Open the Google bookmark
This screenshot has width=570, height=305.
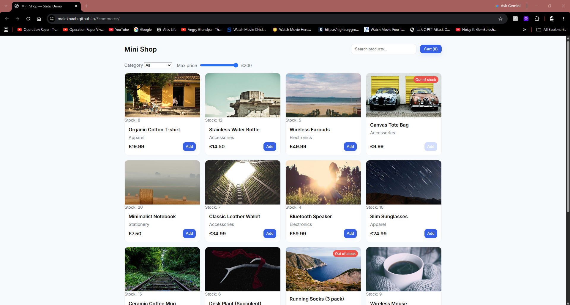(x=143, y=30)
